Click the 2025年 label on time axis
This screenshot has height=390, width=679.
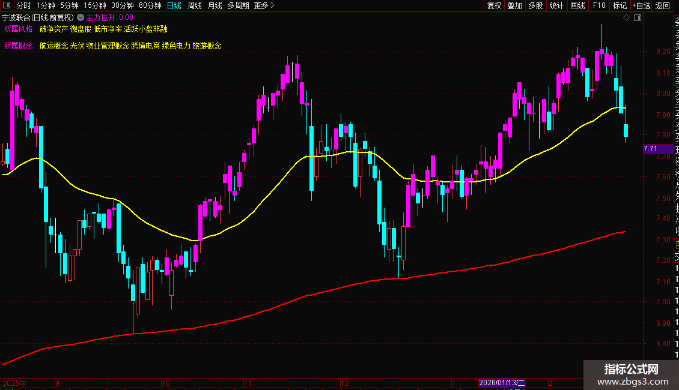(14, 383)
